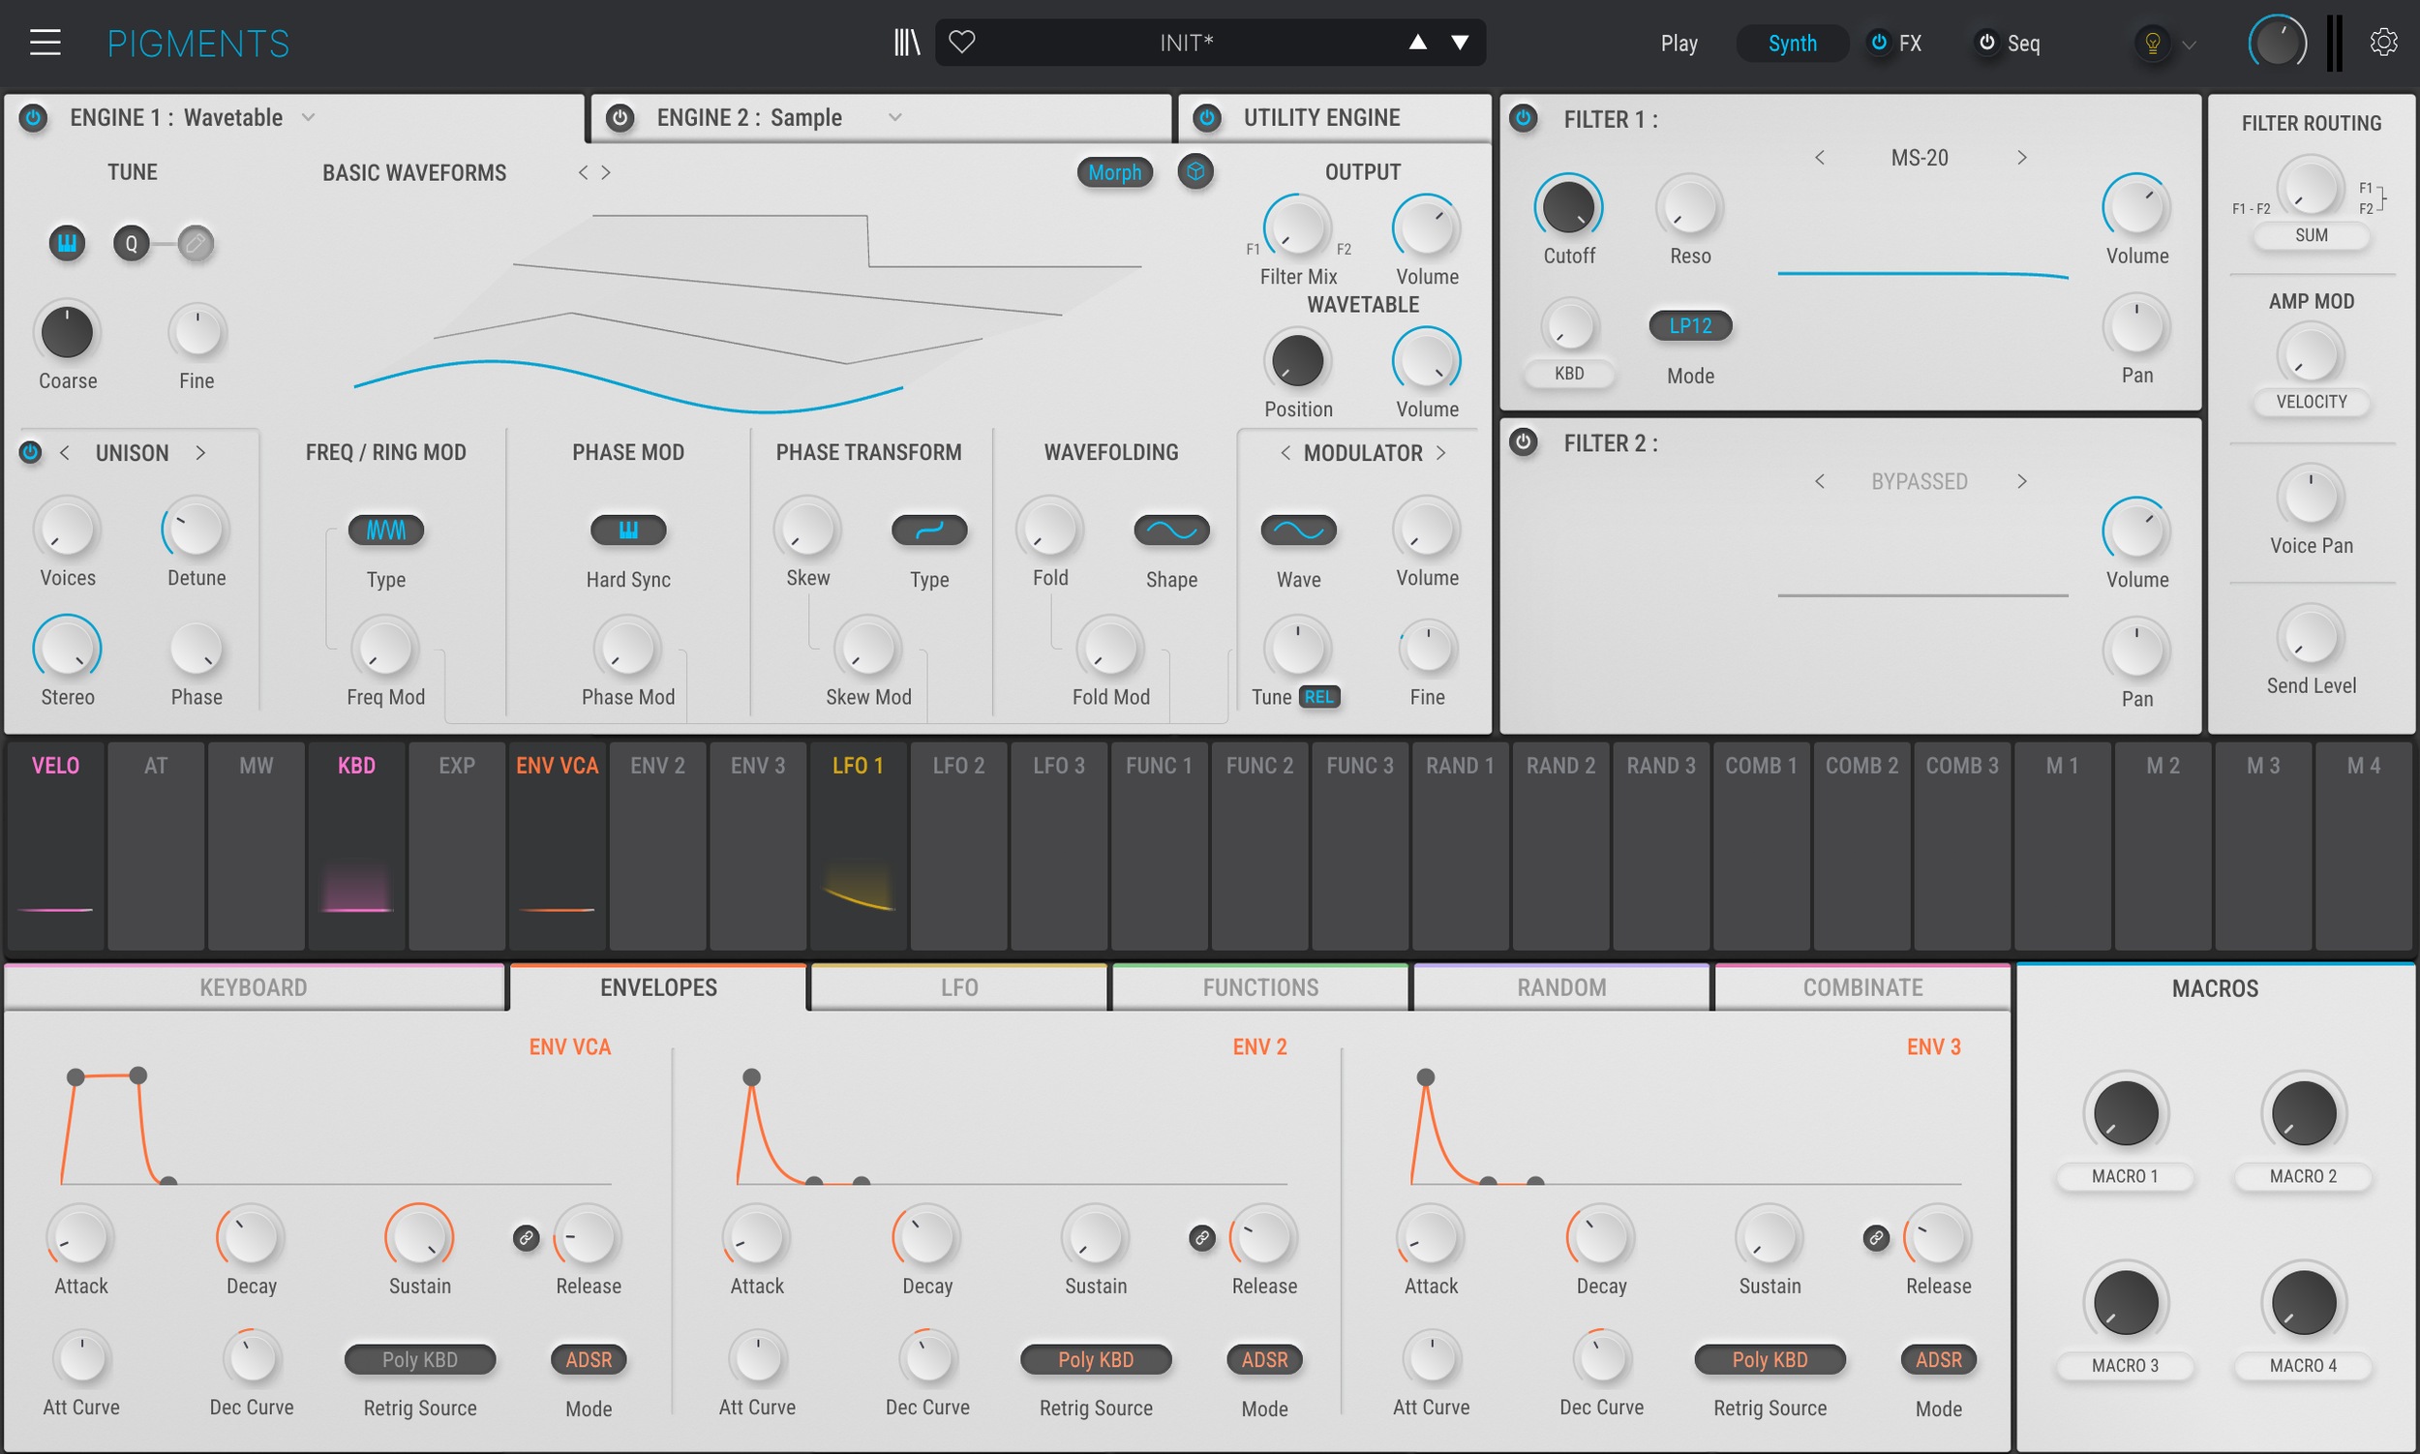Toggle Engine 1 power button
The height and width of the screenshot is (1454, 2420).
coord(33,117)
